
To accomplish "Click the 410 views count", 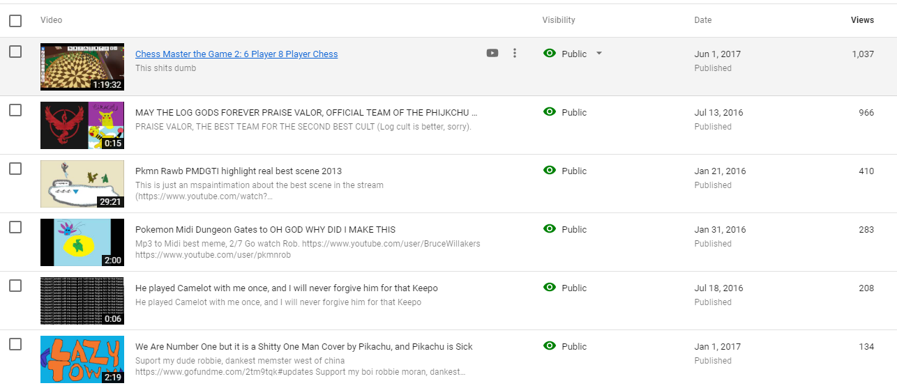I will pyautogui.click(x=866, y=171).
